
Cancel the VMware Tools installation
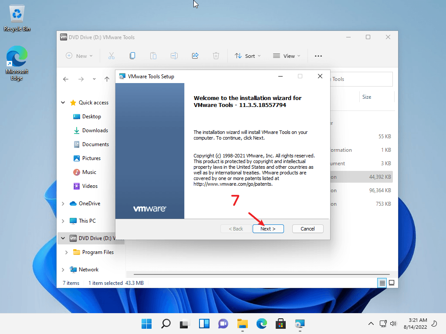pyautogui.click(x=307, y=229)
